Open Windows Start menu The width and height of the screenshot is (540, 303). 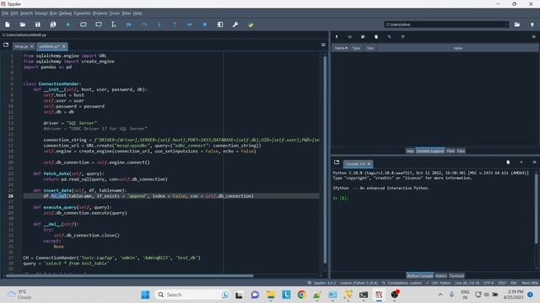(x=145, y=295)
